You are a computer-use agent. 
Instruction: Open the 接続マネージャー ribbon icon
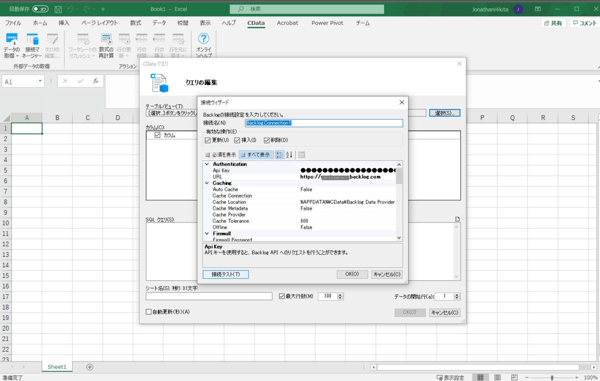32,39
